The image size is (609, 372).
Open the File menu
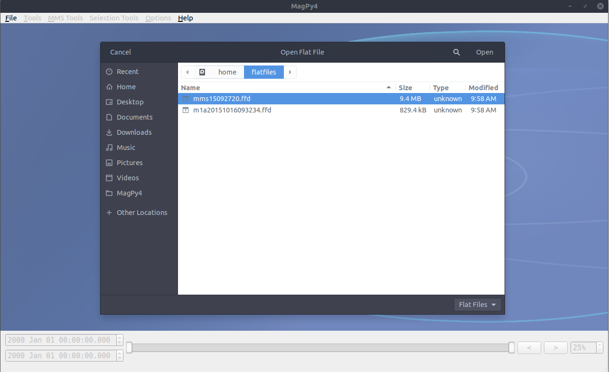pos(11,18)
